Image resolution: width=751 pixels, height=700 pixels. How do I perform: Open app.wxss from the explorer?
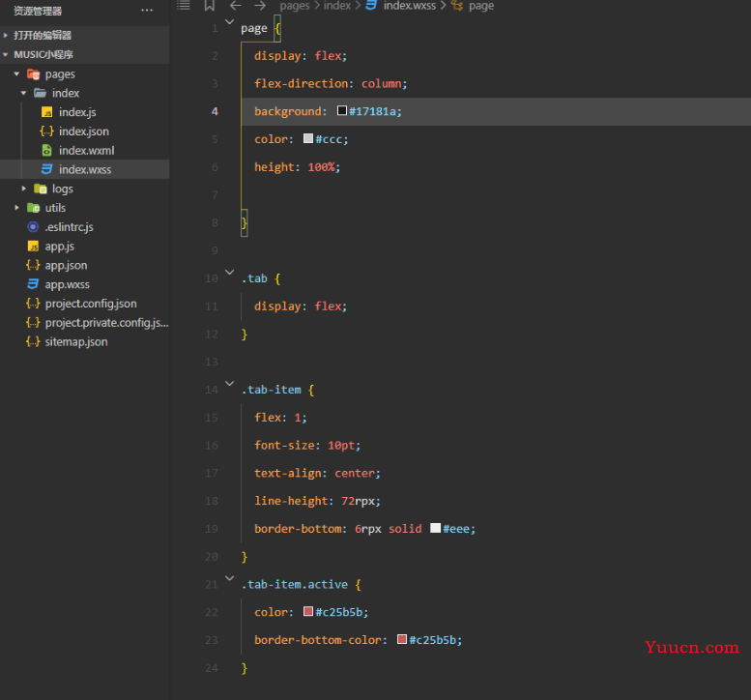[68, 284]
